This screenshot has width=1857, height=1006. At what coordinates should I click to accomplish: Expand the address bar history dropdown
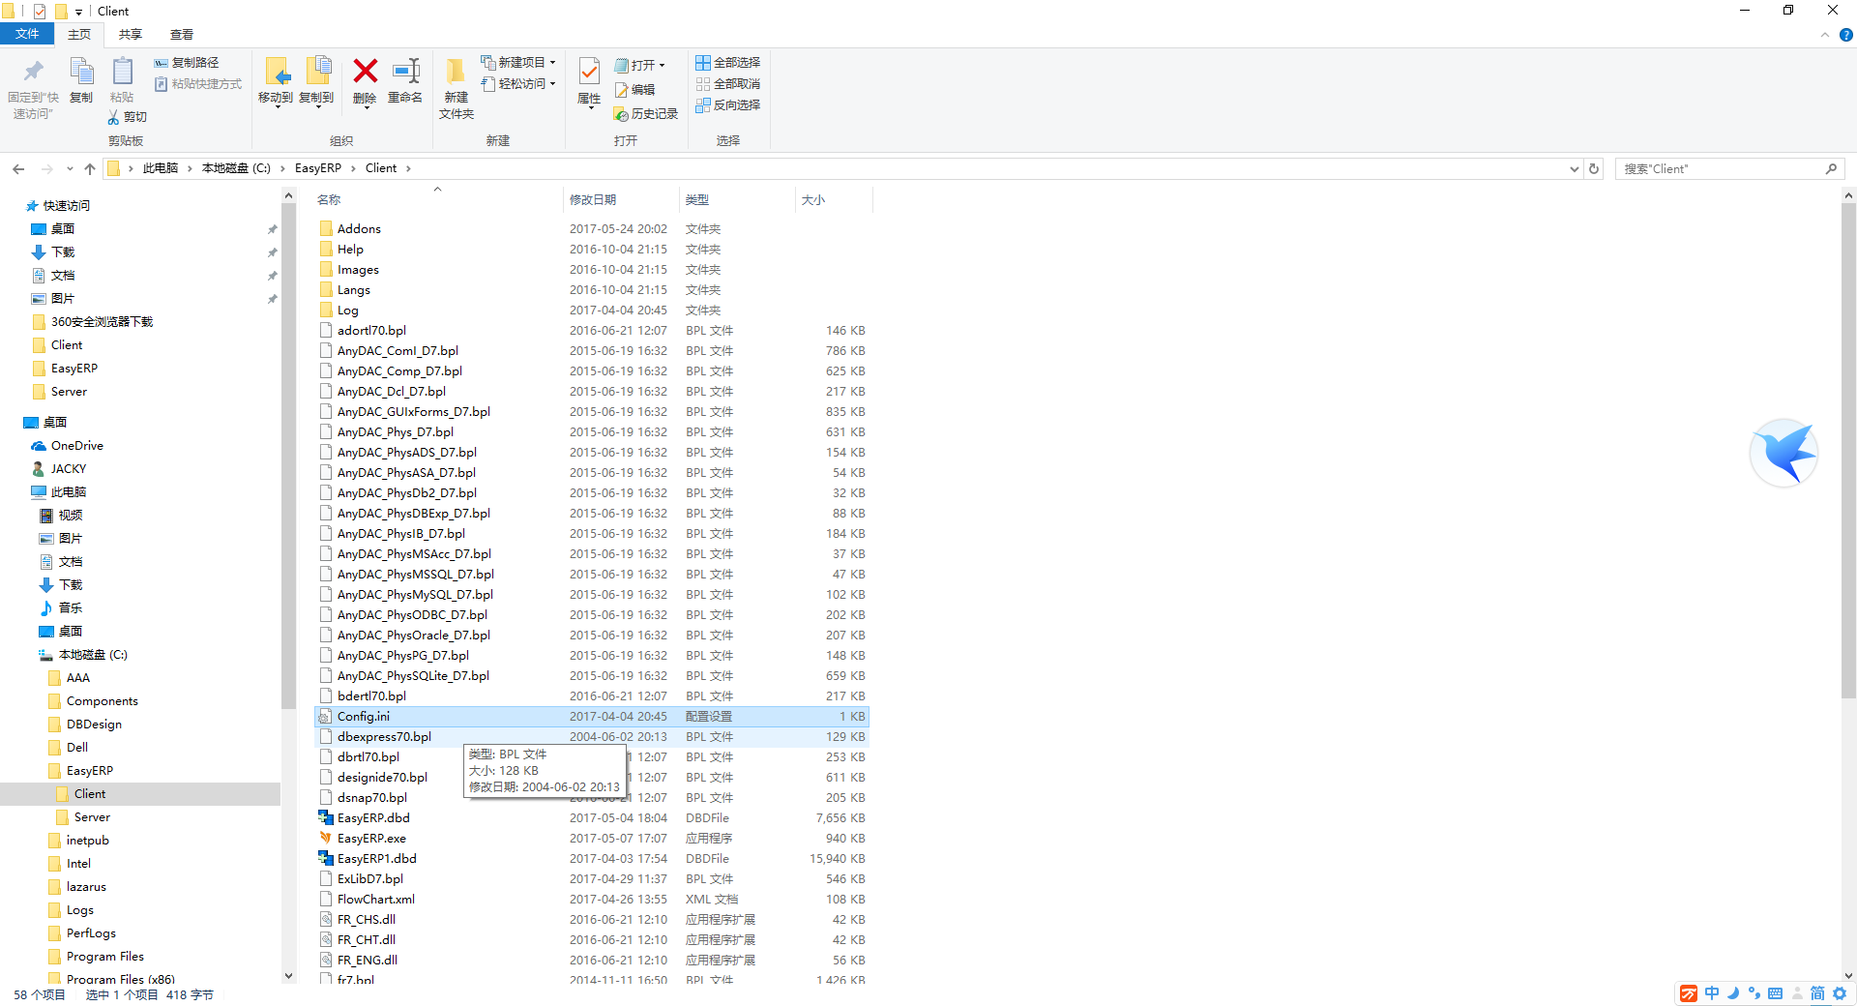[1574, 168]
